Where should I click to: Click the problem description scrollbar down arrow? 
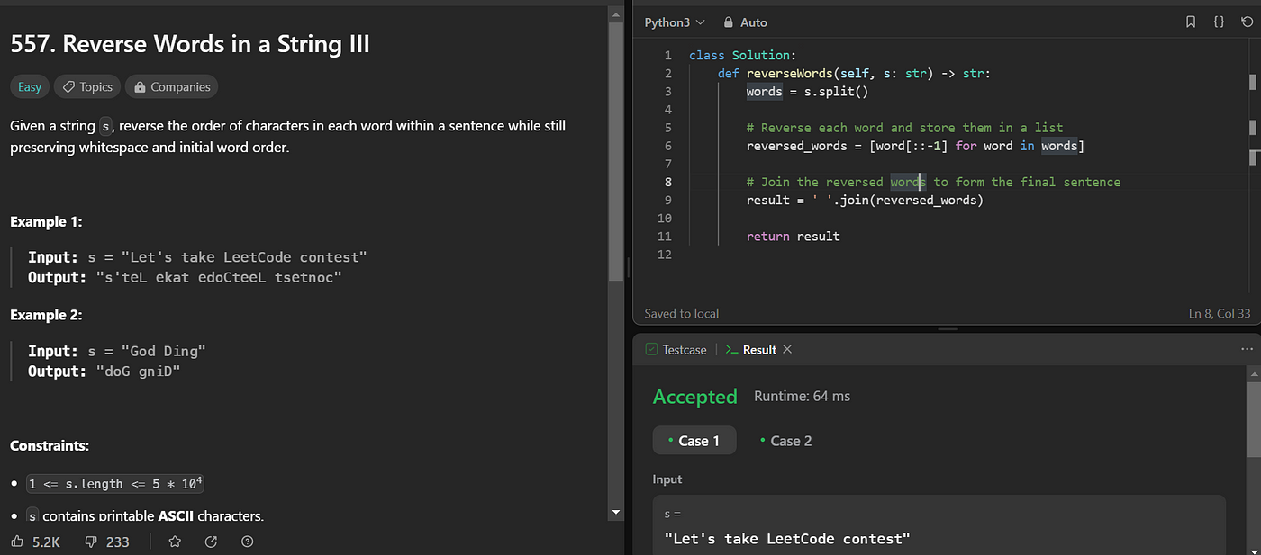click(616, 513)
